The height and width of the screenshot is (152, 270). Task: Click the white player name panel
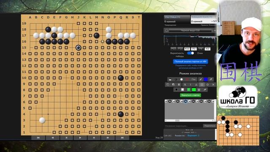pyautogui.click(x=203, y=19)
